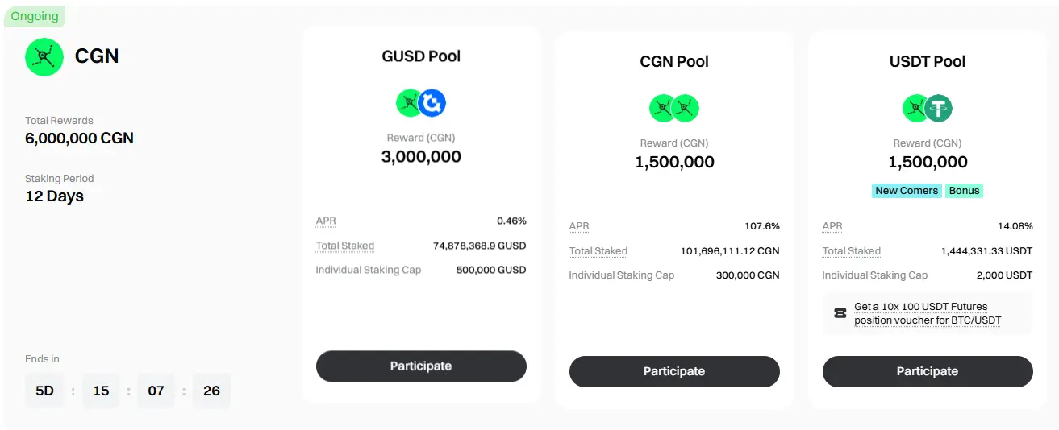Click Total Staked label in GUSD Pool
This screenshot has width=1059, height=430.
(x=345, y=246)
